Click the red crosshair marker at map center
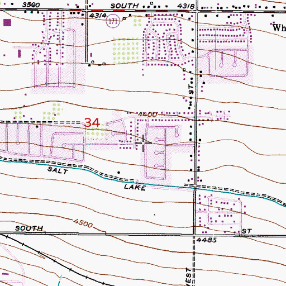286x286 pixels. 143,143
